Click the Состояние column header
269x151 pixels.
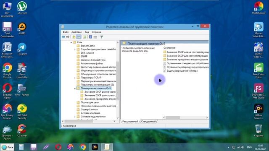(169, 48)
